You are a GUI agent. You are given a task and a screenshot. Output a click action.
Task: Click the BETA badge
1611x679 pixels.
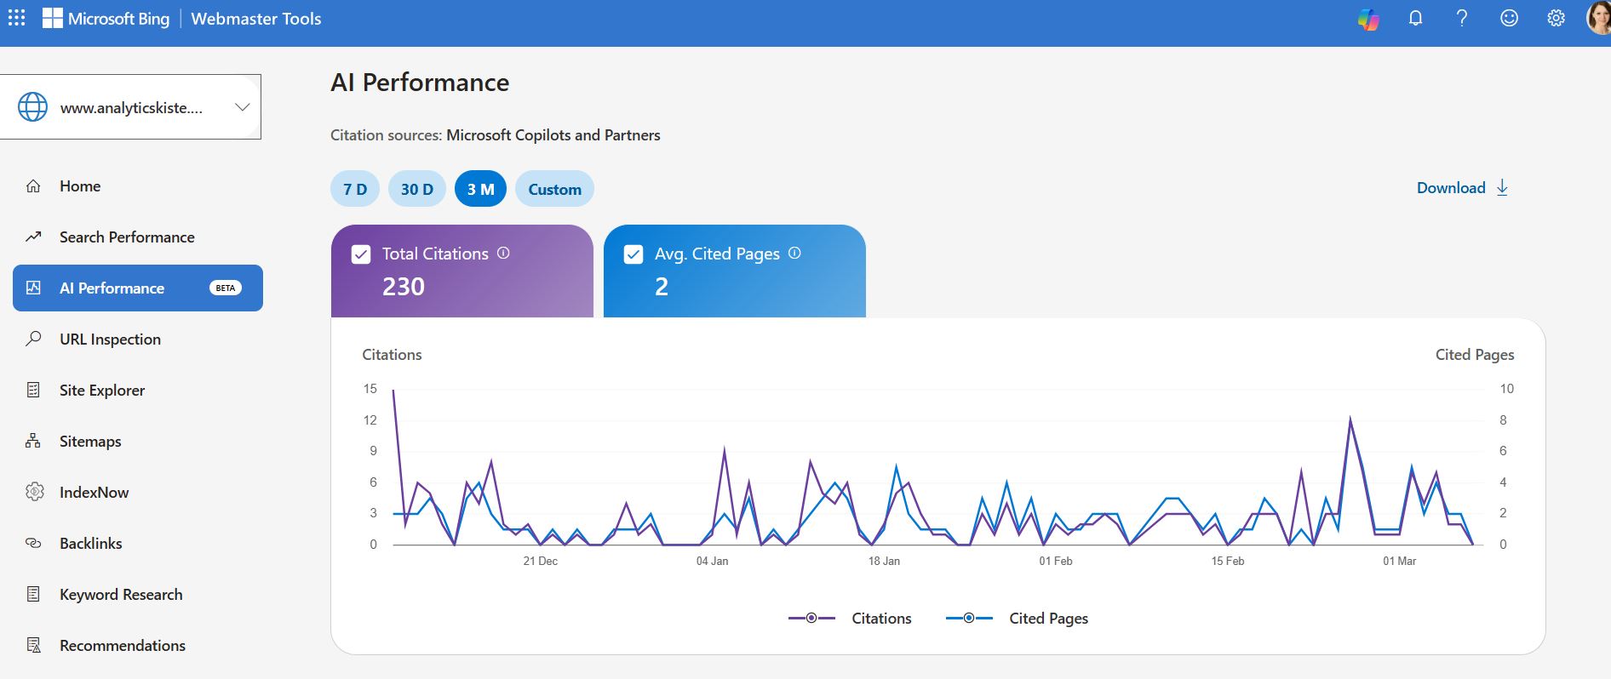pyautogui.click(x=226, y=288)
